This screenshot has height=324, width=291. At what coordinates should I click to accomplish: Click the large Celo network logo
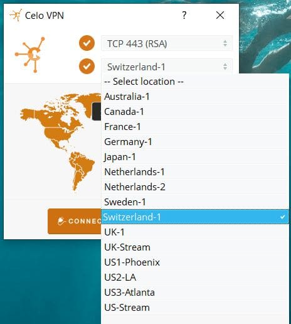click(30, 55)
